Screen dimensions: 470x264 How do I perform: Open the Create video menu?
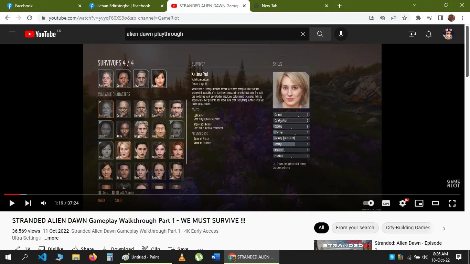pos(412,34)
